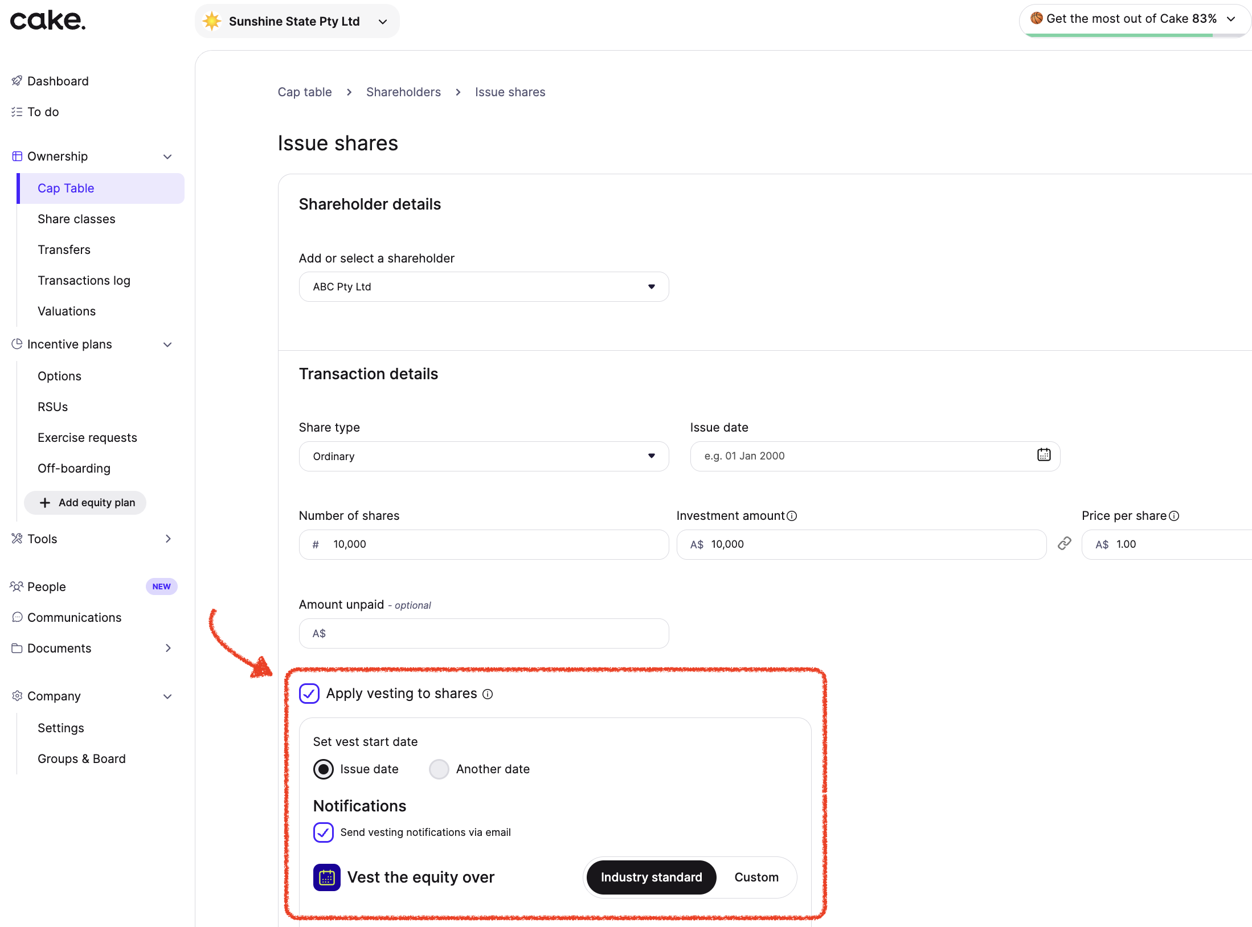Click the Tools wrench icon
Screen dimensions: 1252x927
[17, 539]
